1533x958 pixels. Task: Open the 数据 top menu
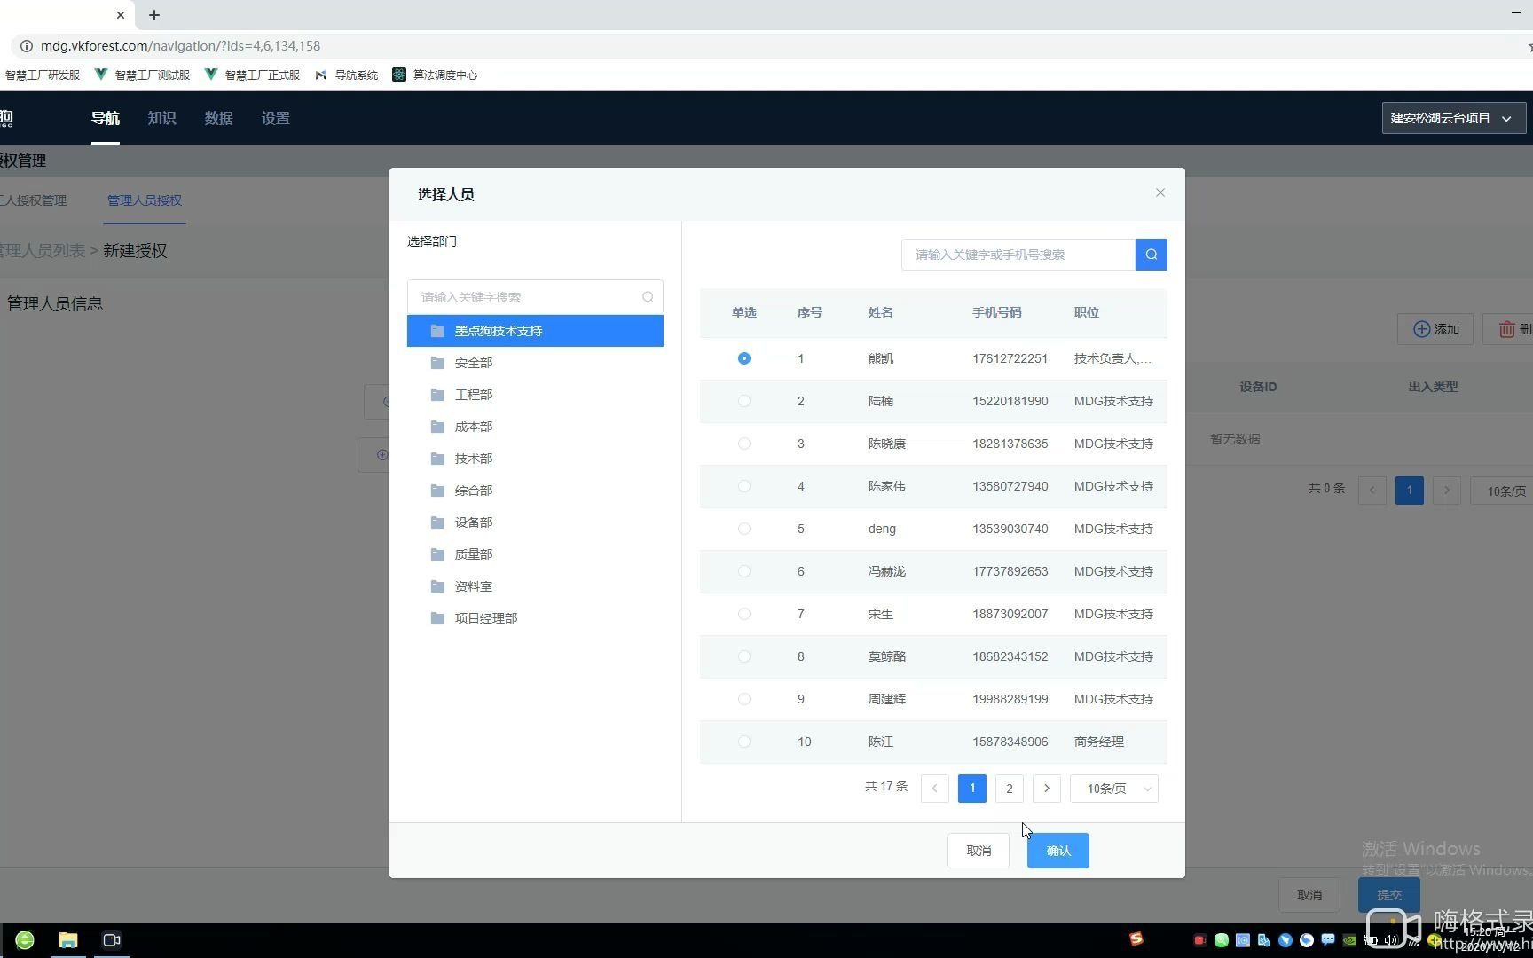coord(219,118)
